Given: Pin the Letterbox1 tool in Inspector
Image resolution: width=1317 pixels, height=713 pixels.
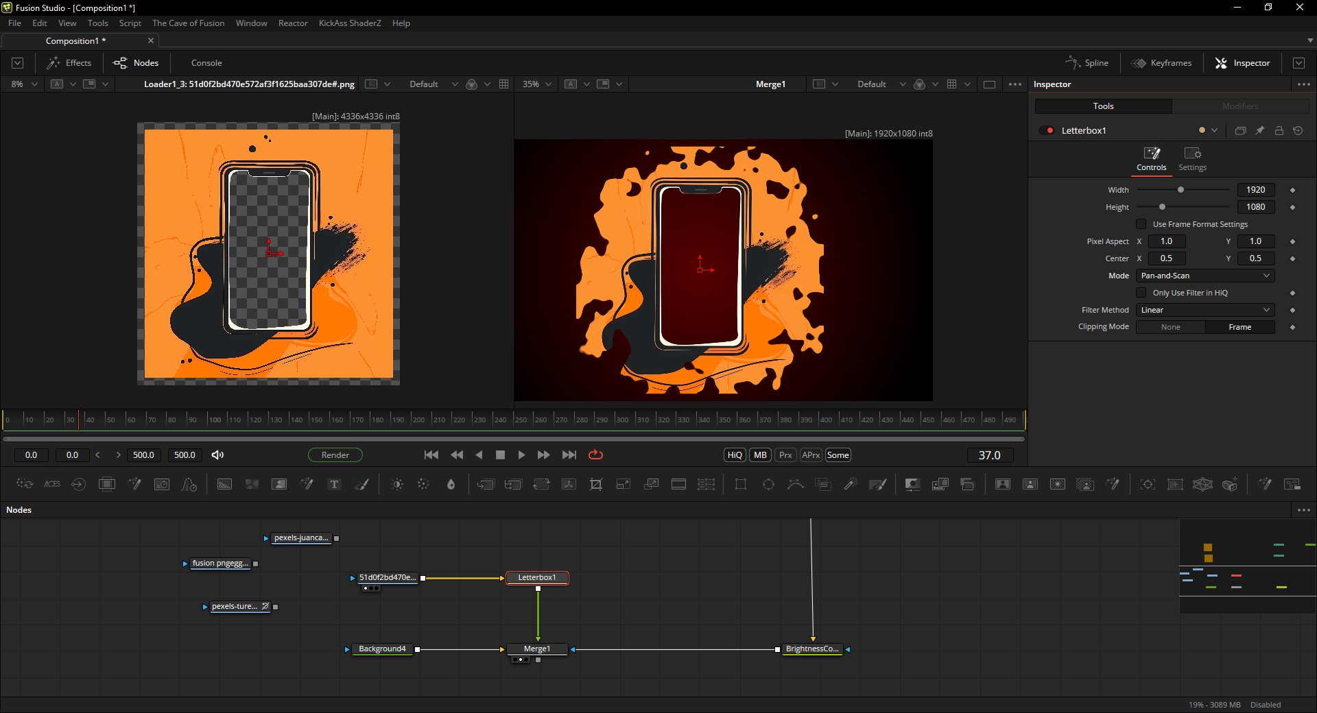Looking at the screenshot, I should (x=1260, y=130).
